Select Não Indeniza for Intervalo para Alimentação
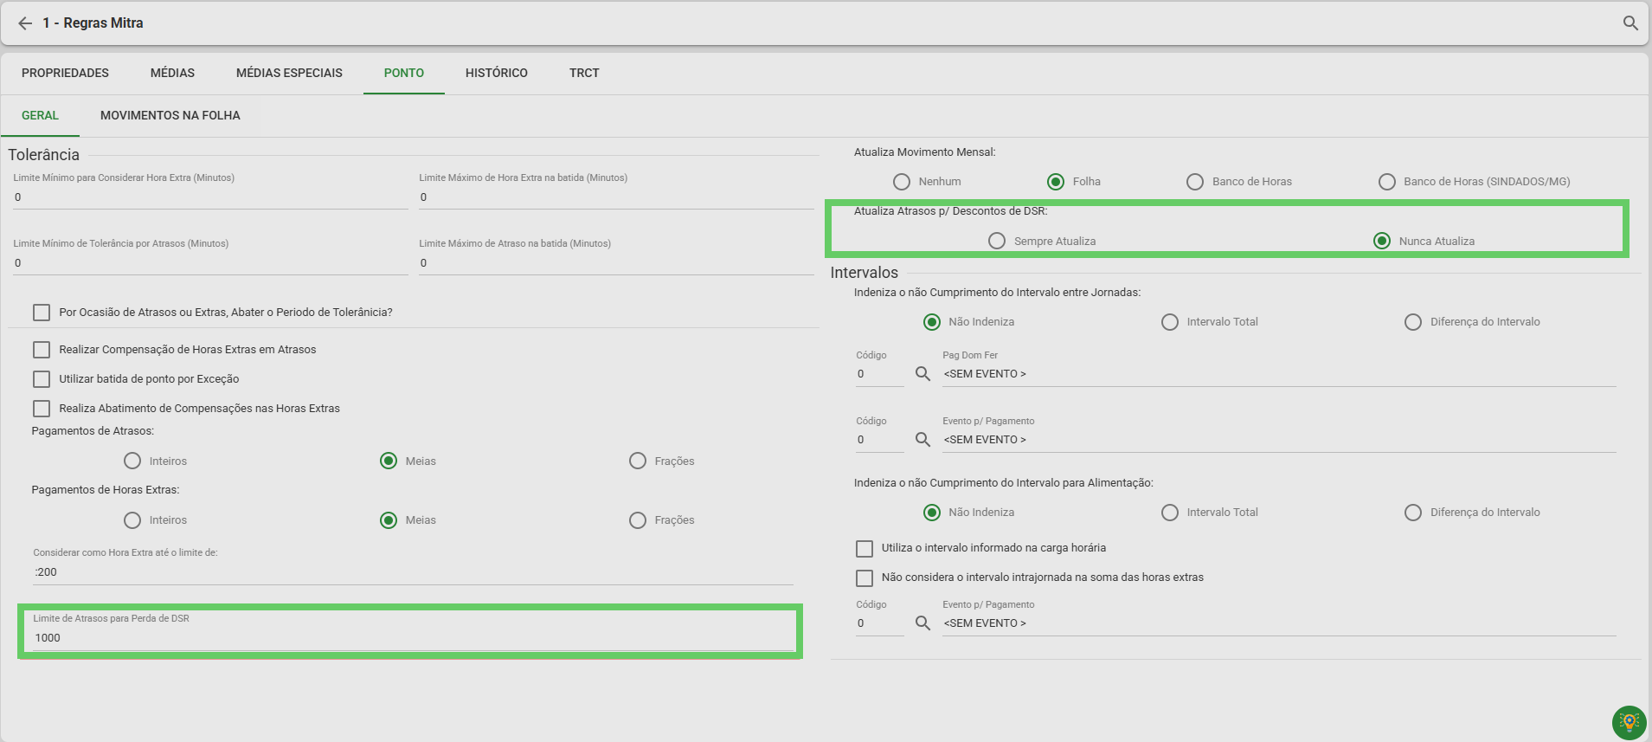Viewport: 1652px width, 742px height. 932,513
